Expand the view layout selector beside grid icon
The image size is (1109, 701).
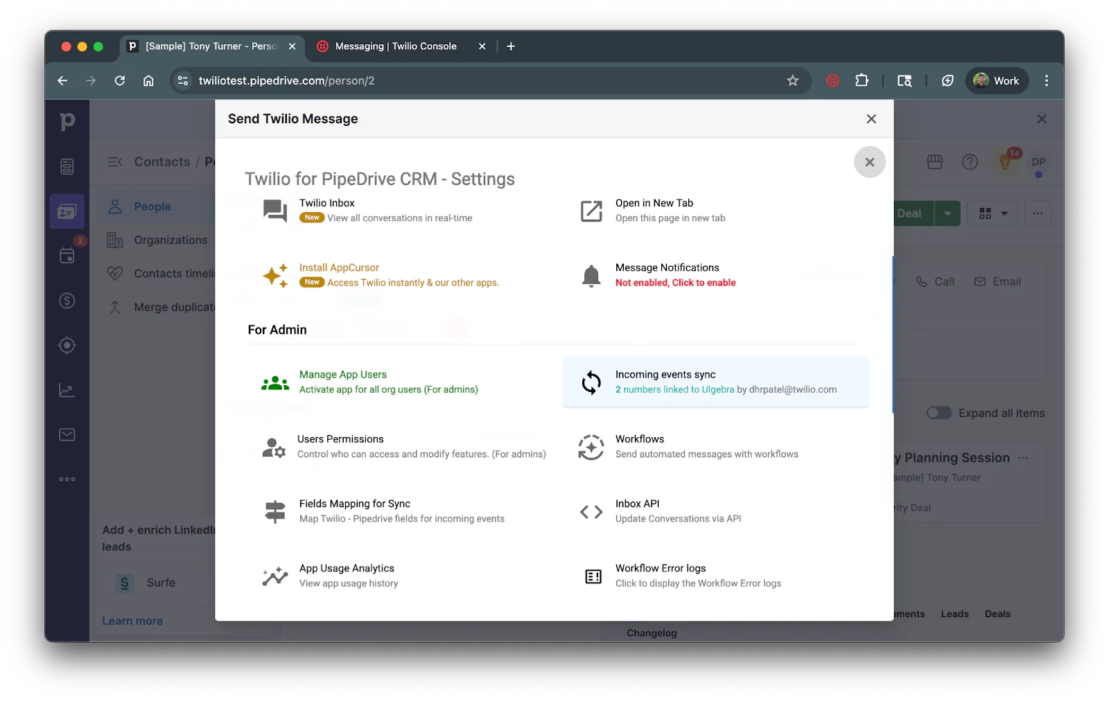[x=1002, y=213]
